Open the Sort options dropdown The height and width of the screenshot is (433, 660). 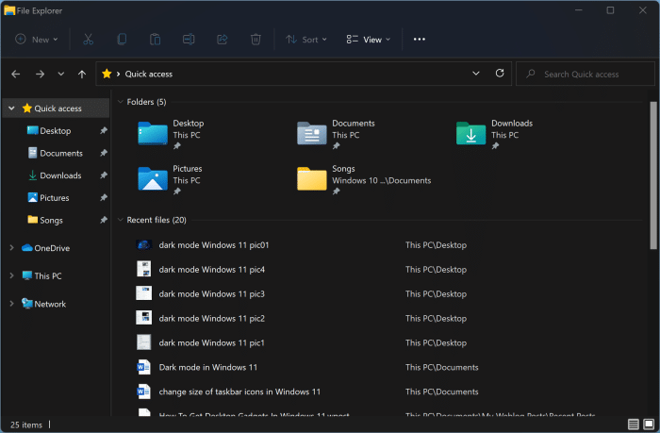pyautogui.click(x=306, y=40)
